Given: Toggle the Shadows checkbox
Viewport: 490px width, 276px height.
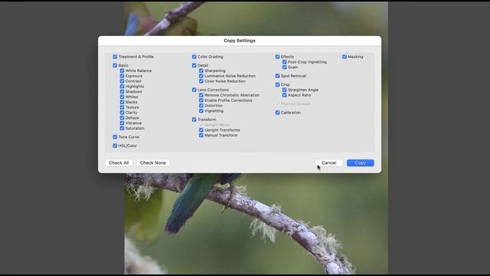Looking at the screenshot, I should 122,92.
